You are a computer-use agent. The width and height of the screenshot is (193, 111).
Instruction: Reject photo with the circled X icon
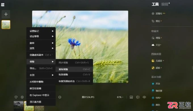[22, 97]
